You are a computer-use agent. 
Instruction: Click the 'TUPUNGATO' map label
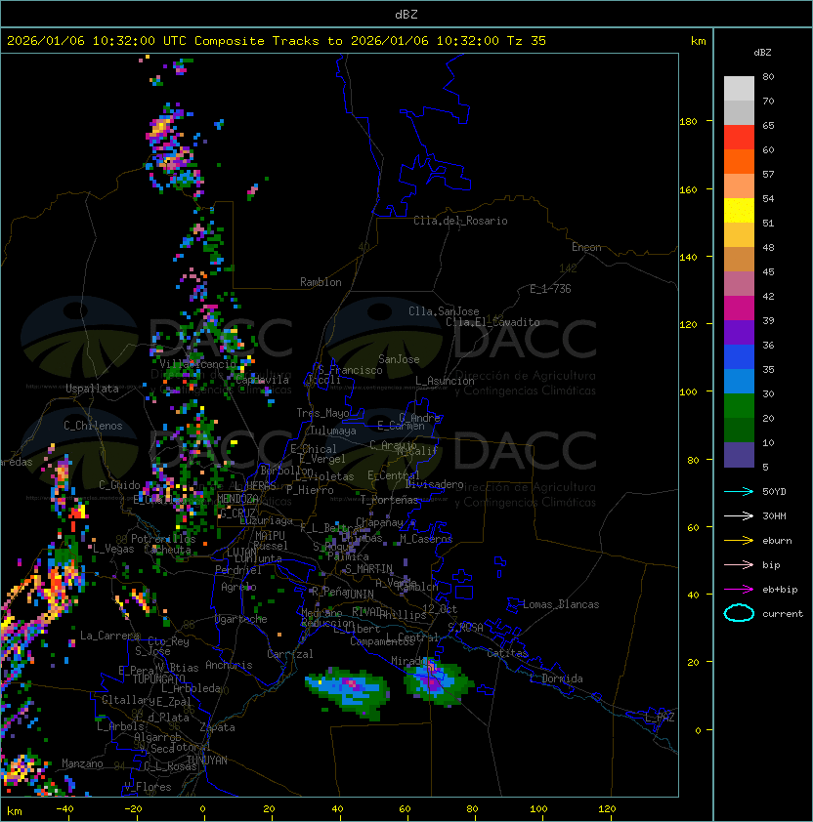(158, 678)
